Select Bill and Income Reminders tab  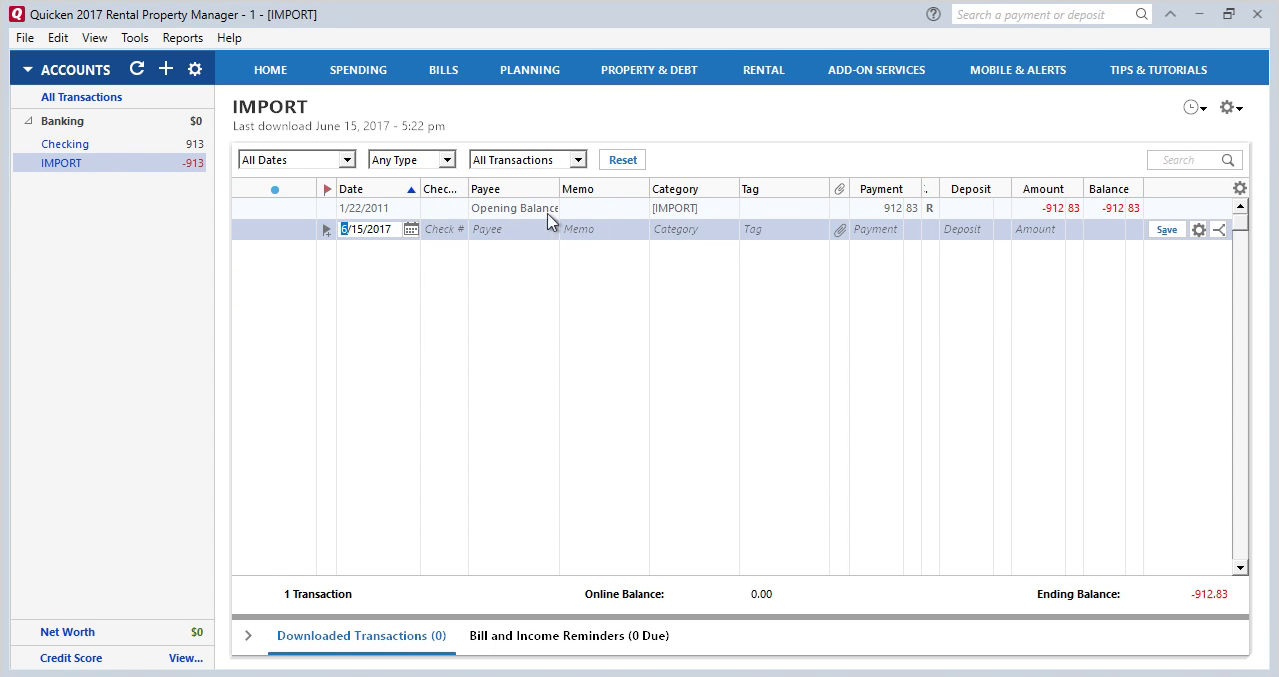tap(569, 636)
